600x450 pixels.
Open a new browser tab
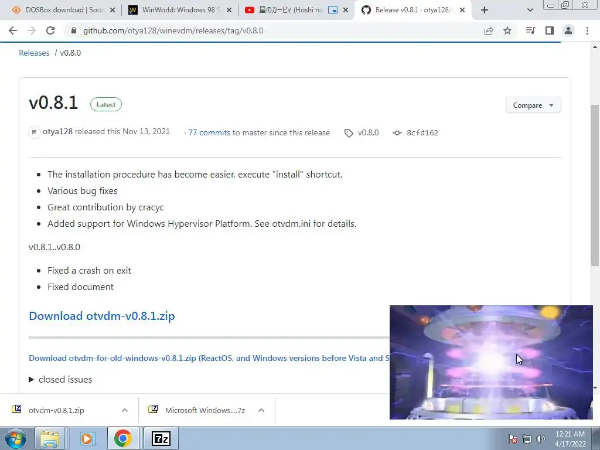(x=485, y=10)
